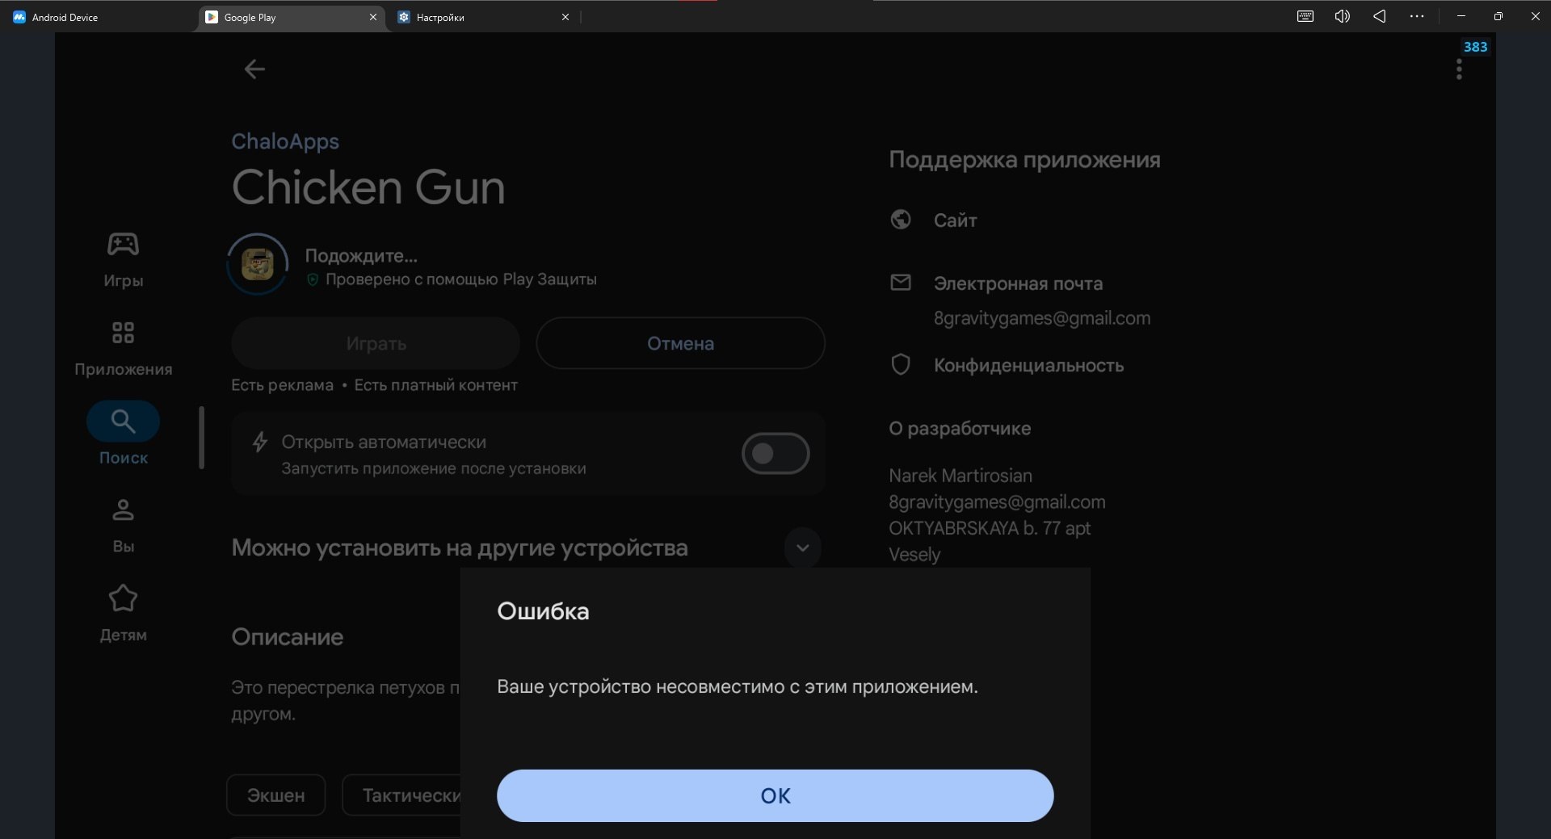Screen dimensions: 1551x839
Task: Open the three-dot overflow menu in Google Play
Action: click(x=1459, y=70)
